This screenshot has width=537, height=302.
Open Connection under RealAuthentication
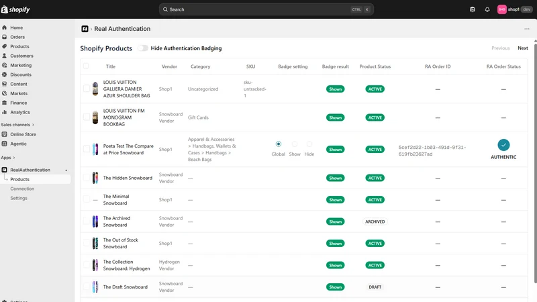pyautogui.click(x=22, y=189)
